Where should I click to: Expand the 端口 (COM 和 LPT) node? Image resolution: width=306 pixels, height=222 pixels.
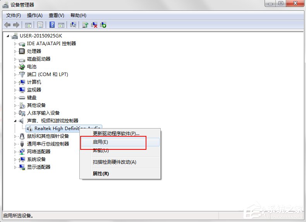[16, 75]
